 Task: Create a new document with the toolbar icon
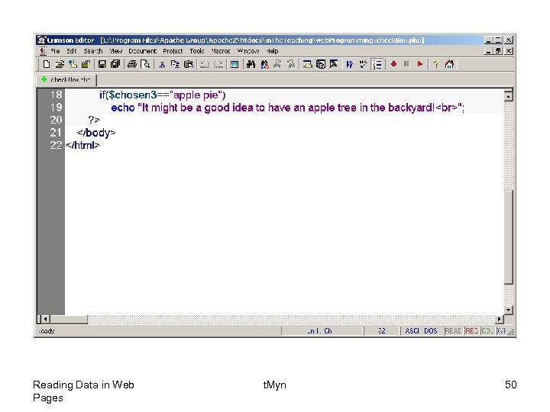[47, 64]
